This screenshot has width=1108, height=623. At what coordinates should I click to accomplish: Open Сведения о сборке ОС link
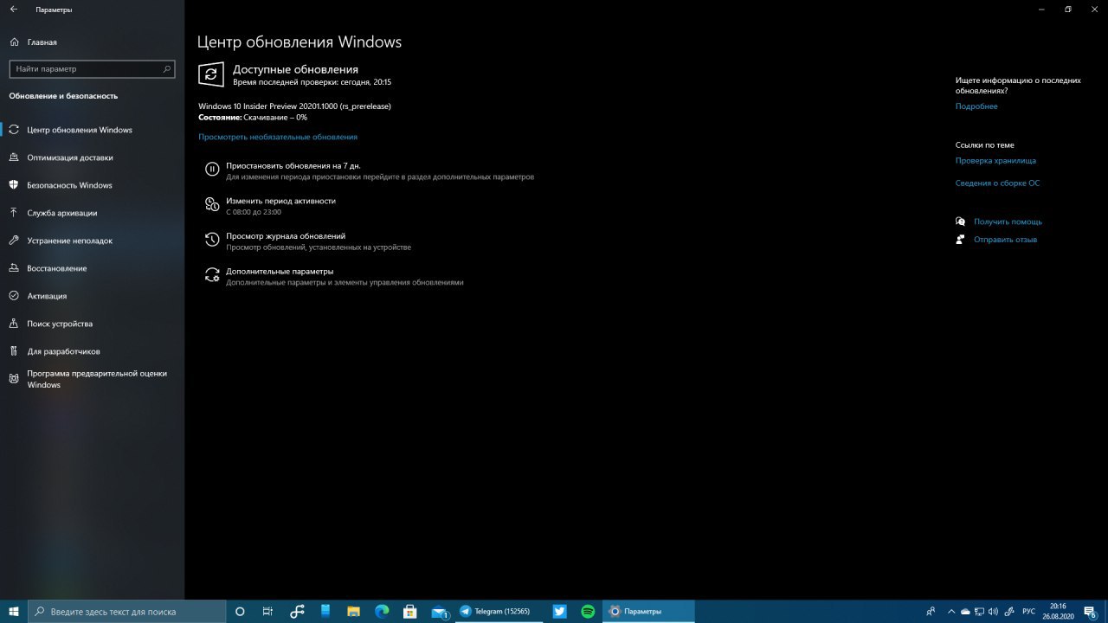click(997, 183)
